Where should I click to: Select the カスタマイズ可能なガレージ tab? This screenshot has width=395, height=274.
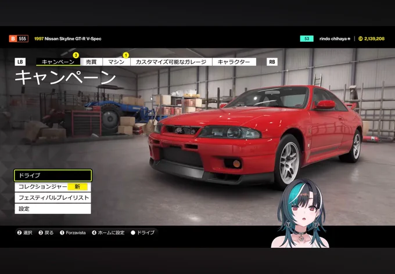pos(171,62)
